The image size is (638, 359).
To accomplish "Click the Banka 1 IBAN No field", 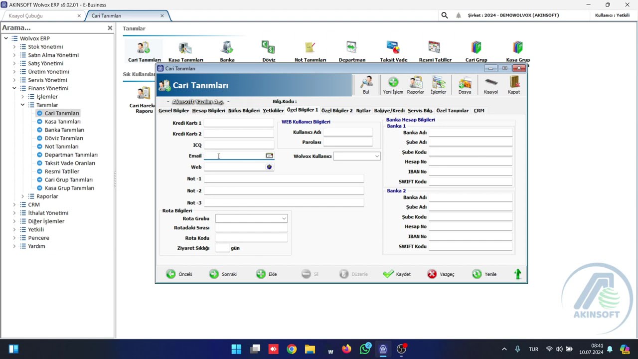I will [x=471, y=172].
